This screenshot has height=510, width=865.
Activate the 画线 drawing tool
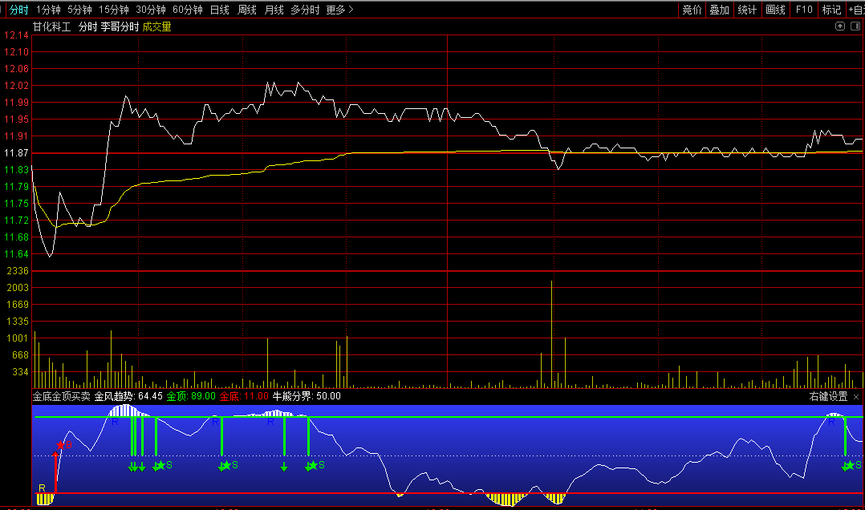click(775, 10)
